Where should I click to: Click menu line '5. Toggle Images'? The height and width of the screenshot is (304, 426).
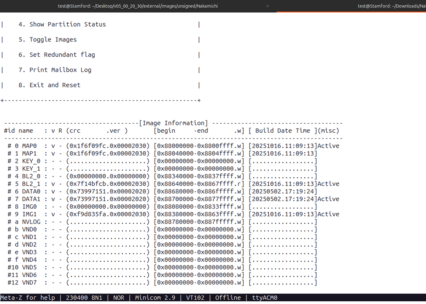pos(48,39)
